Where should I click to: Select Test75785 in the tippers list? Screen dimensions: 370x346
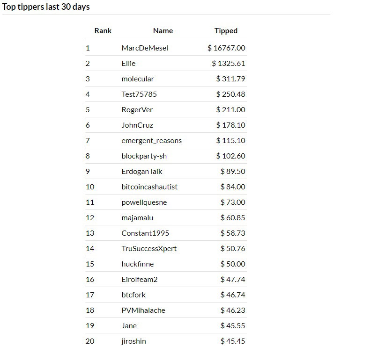[139, 94]
